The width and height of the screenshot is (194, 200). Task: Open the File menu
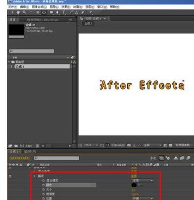tap(12, 7)
